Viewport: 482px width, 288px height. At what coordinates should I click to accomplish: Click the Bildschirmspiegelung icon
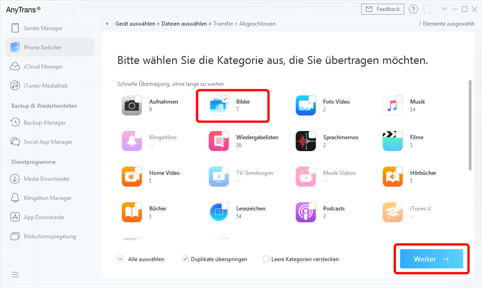[x=15, y=236]
